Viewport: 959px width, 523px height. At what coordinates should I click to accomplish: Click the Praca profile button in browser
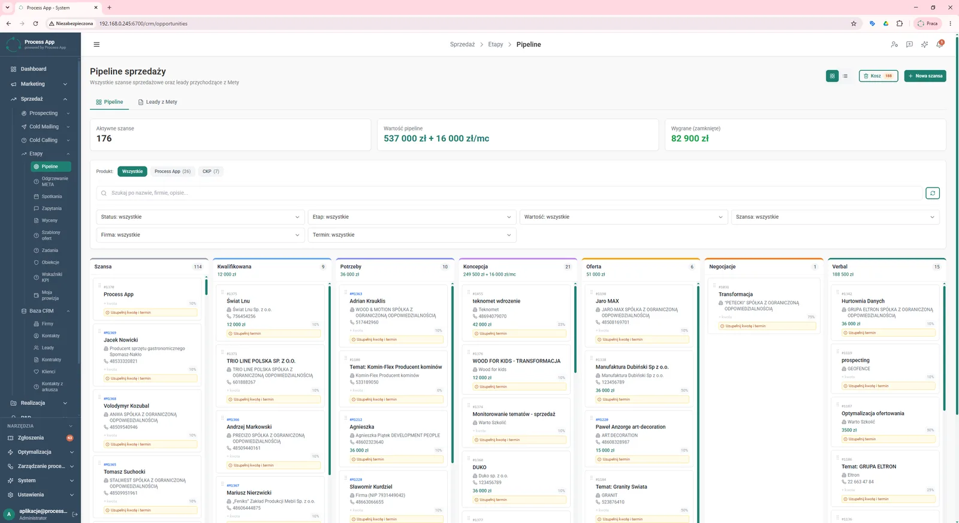point(928,23)
